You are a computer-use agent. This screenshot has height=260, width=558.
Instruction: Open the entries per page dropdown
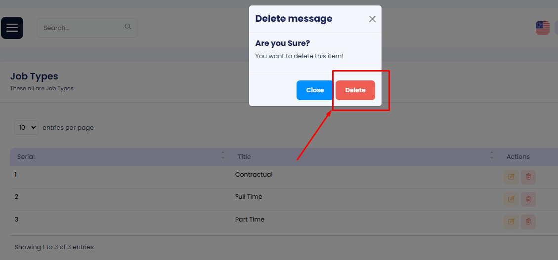27,127
